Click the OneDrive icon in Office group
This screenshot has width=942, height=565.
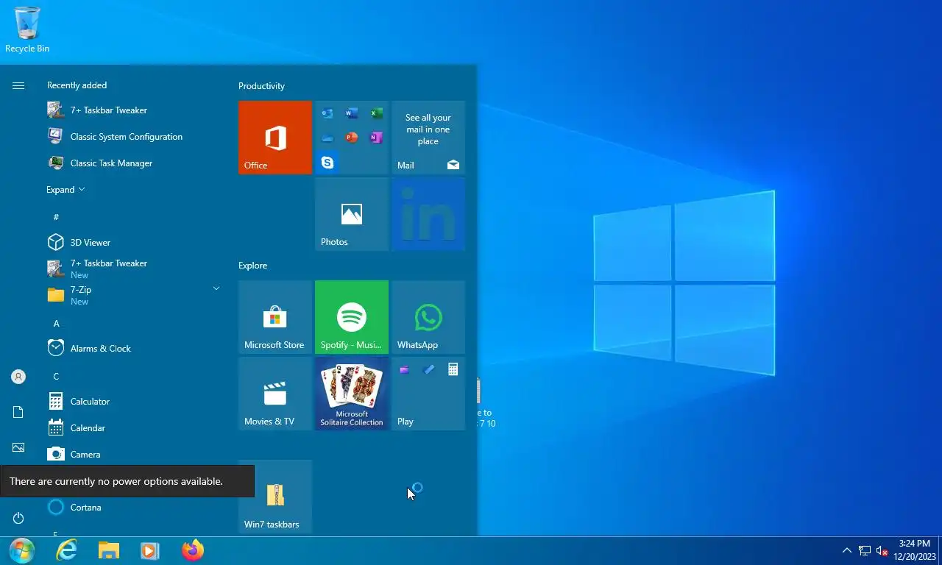[x=327, y=138]
